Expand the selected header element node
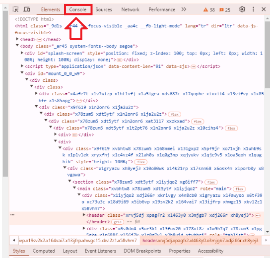Screen dimensions: 270x258 click(84, 215)
